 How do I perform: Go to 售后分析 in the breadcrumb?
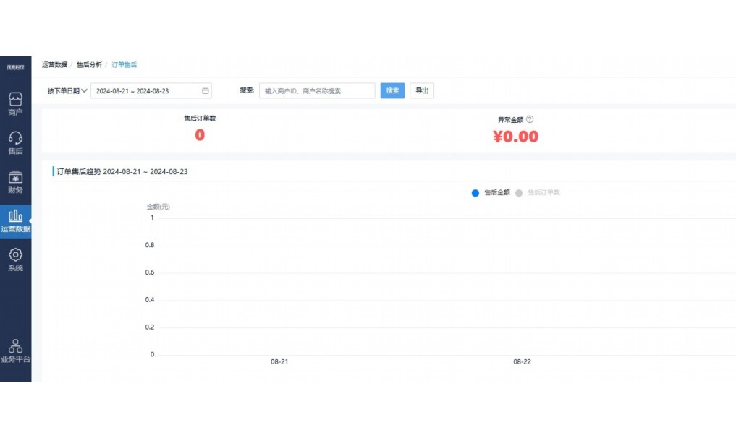click(87, 64)
